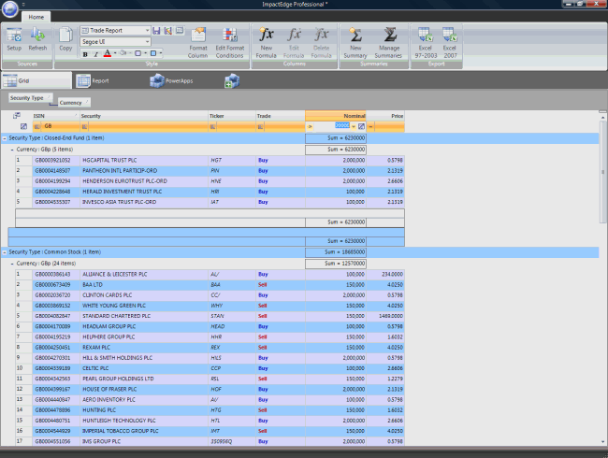
Task: Collapse the Closed-End Fund security type group
Action: coord(5,138)
